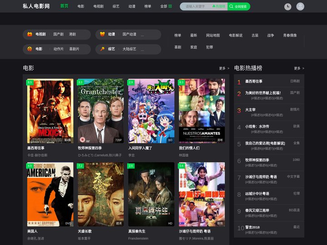Open 电视剧 in the top navigation bar
Viewport: 327px width, 245px height.
[x=99, y=6]
